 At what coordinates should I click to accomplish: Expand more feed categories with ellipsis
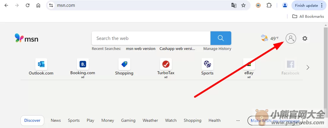[238, 121]
